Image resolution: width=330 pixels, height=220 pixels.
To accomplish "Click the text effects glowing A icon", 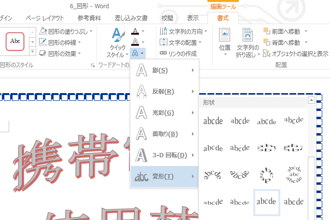I will click(x=135, y=53).
